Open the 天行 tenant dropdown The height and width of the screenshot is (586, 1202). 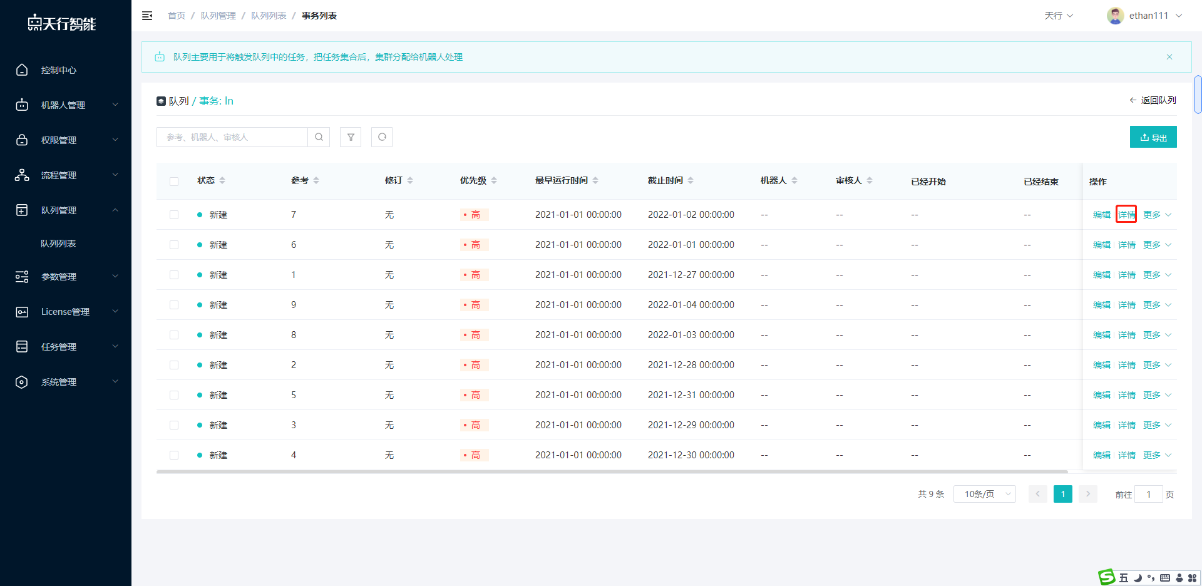(1059, 16)
